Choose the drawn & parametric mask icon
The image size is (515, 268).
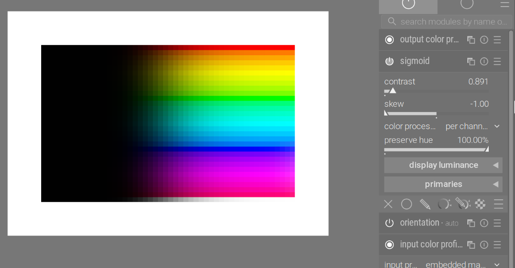click(x=462, y=204)
